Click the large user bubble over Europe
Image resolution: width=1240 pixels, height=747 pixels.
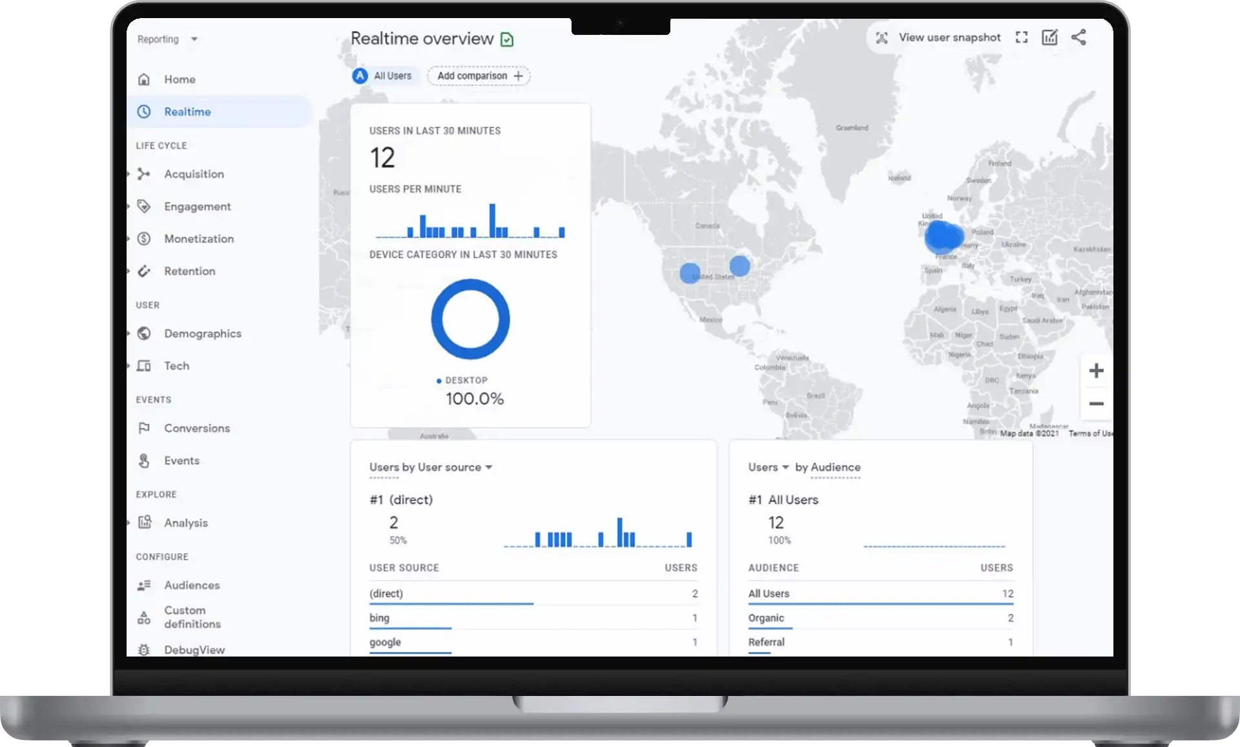[x=943, y=237]
